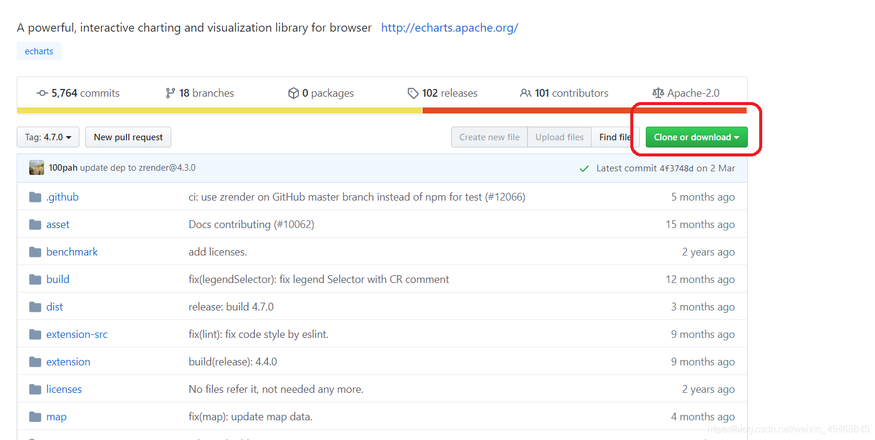Expand the Tag: 4.7.0 dropdown

point(48,137)
